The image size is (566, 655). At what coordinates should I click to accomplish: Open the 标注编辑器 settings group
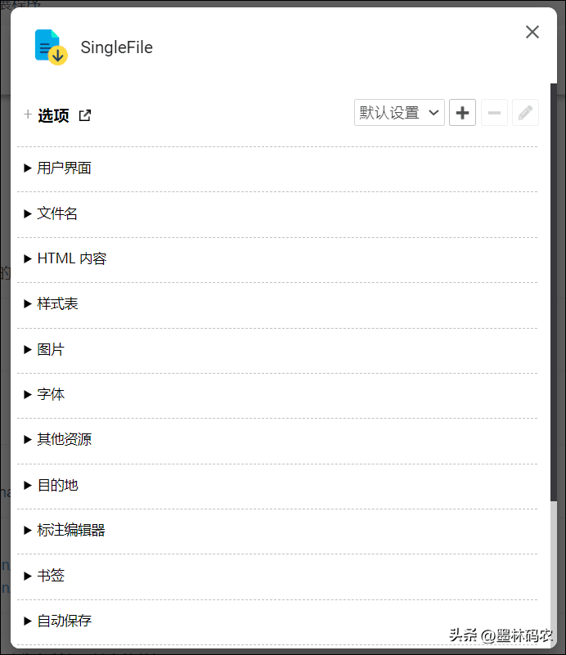(x=70, y=531)
